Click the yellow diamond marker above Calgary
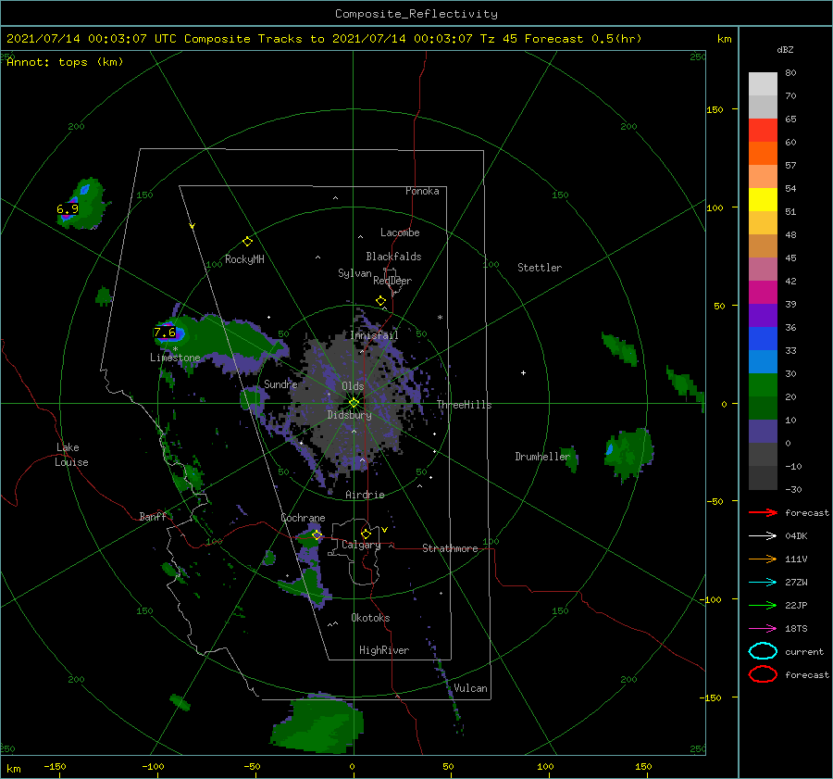 pos(366,534)
